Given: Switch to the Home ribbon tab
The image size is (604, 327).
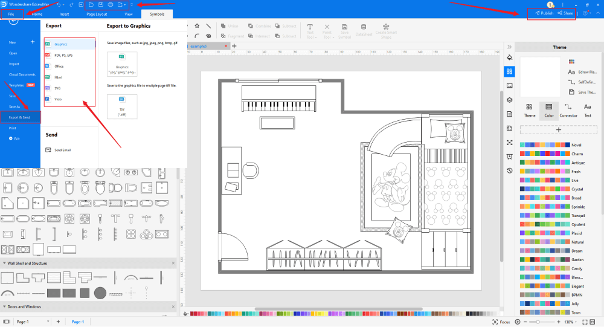Looking at the screenshot, I should click(37, 14).
